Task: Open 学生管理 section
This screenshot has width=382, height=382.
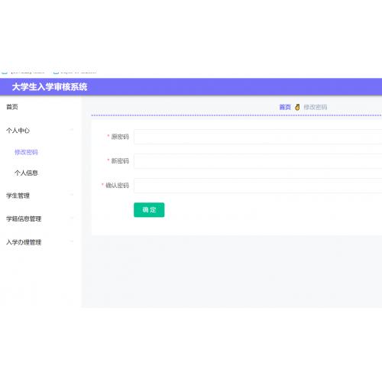Action: [x=18, y=196]
